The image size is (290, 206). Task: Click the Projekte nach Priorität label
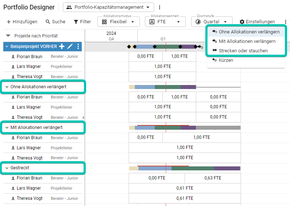[x=36, y=36]
